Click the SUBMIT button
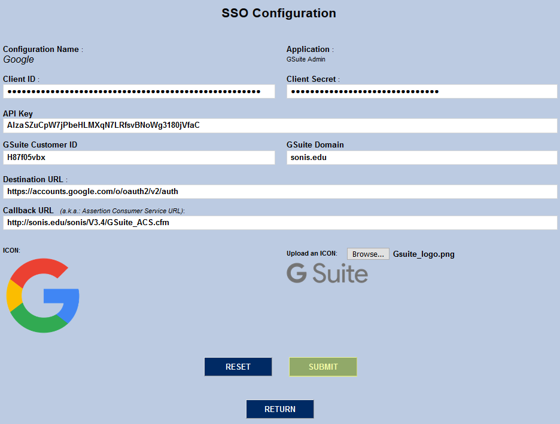 click(322, 366)
